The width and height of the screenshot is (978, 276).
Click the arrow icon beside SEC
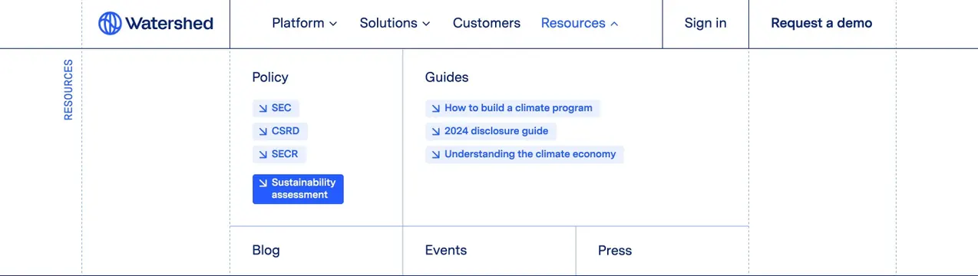point(263,108)
